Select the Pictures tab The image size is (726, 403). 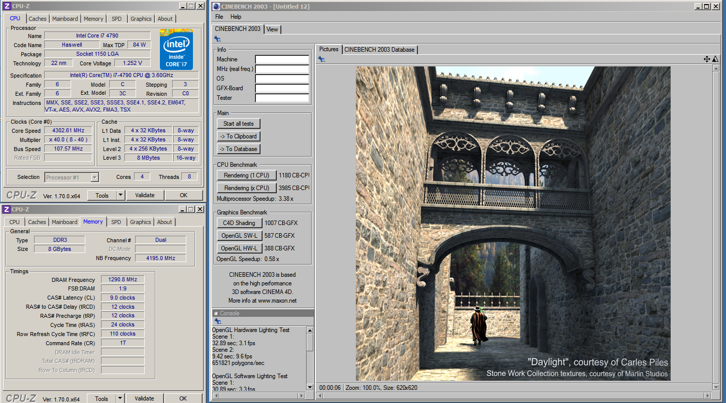(328, 49)
